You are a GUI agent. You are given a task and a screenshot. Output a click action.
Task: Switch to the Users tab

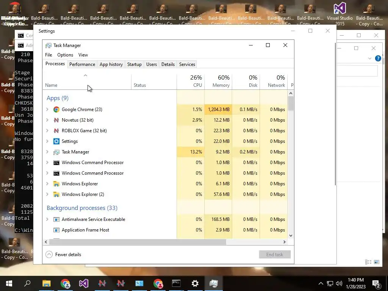coord(152,64)
